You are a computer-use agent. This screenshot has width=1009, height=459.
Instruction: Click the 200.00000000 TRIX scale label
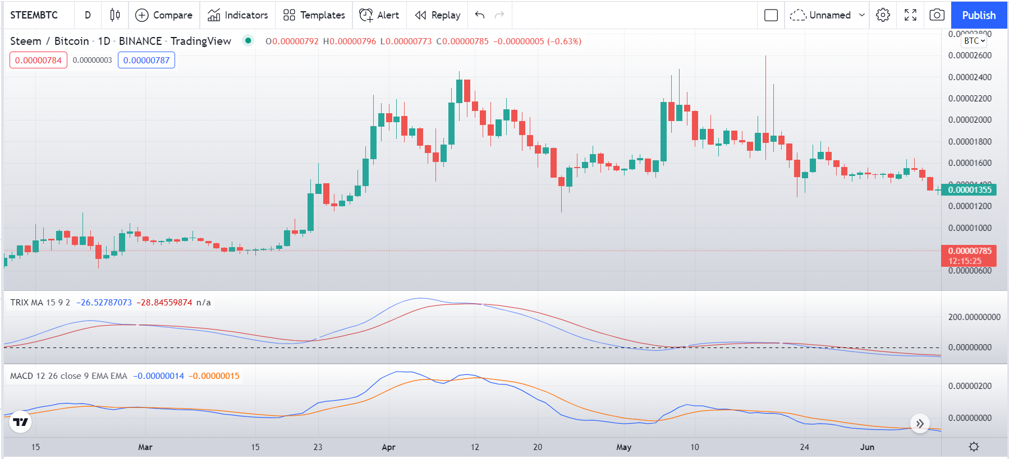pyautogui.click(x=974, y=317)
